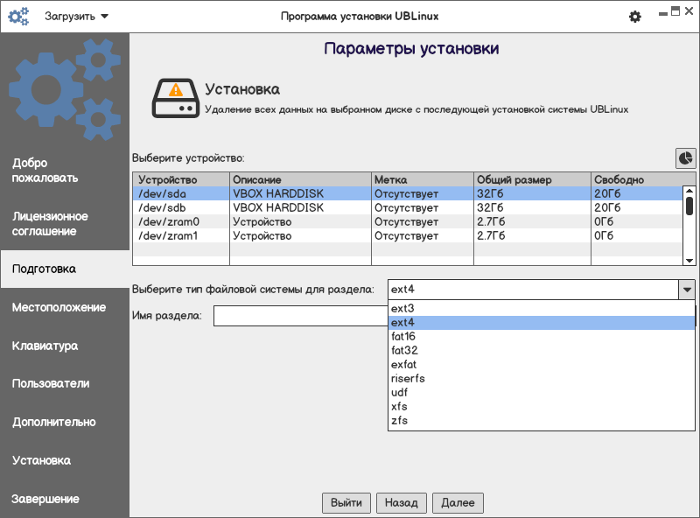Go to the Пользователи sidebar step

tap(51, 383)
